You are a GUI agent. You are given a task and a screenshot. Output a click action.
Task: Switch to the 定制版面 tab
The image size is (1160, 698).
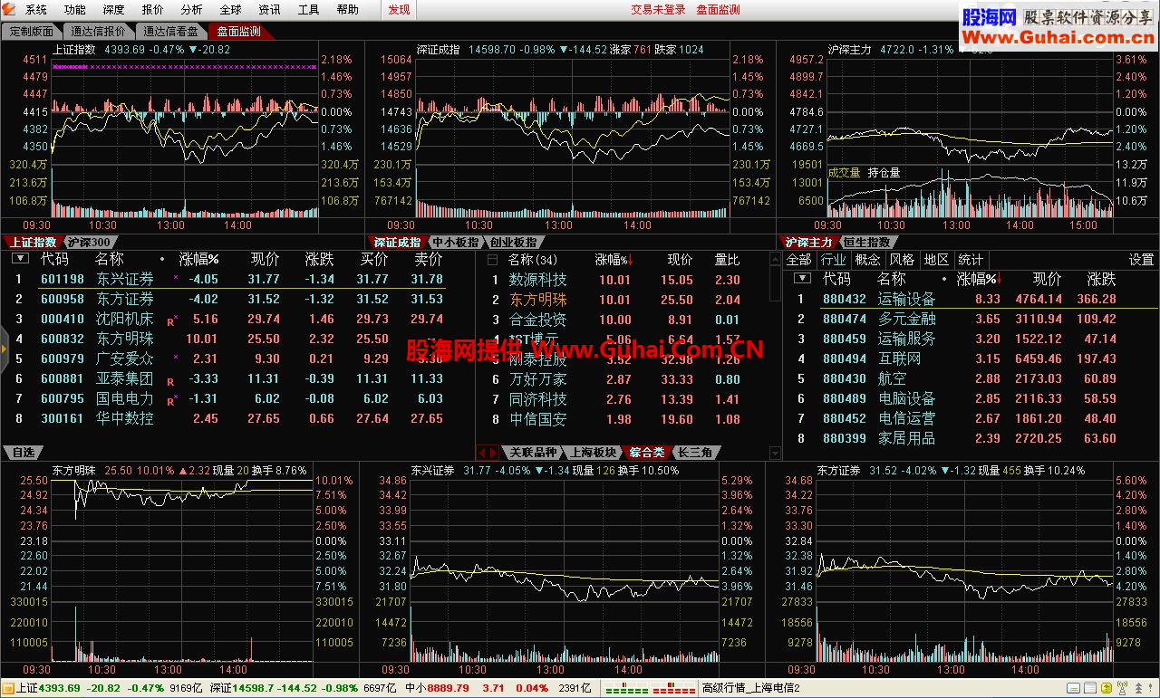point(32,32)
